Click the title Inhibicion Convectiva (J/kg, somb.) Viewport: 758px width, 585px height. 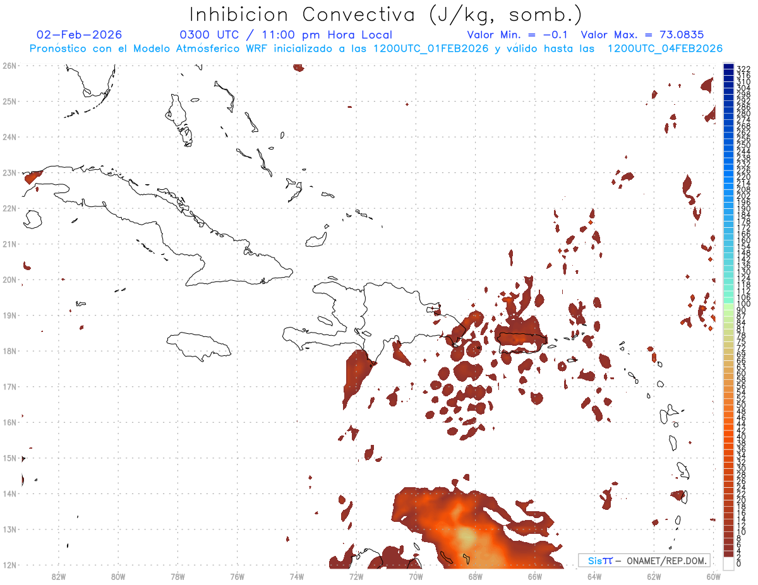[x=385, y=15]
